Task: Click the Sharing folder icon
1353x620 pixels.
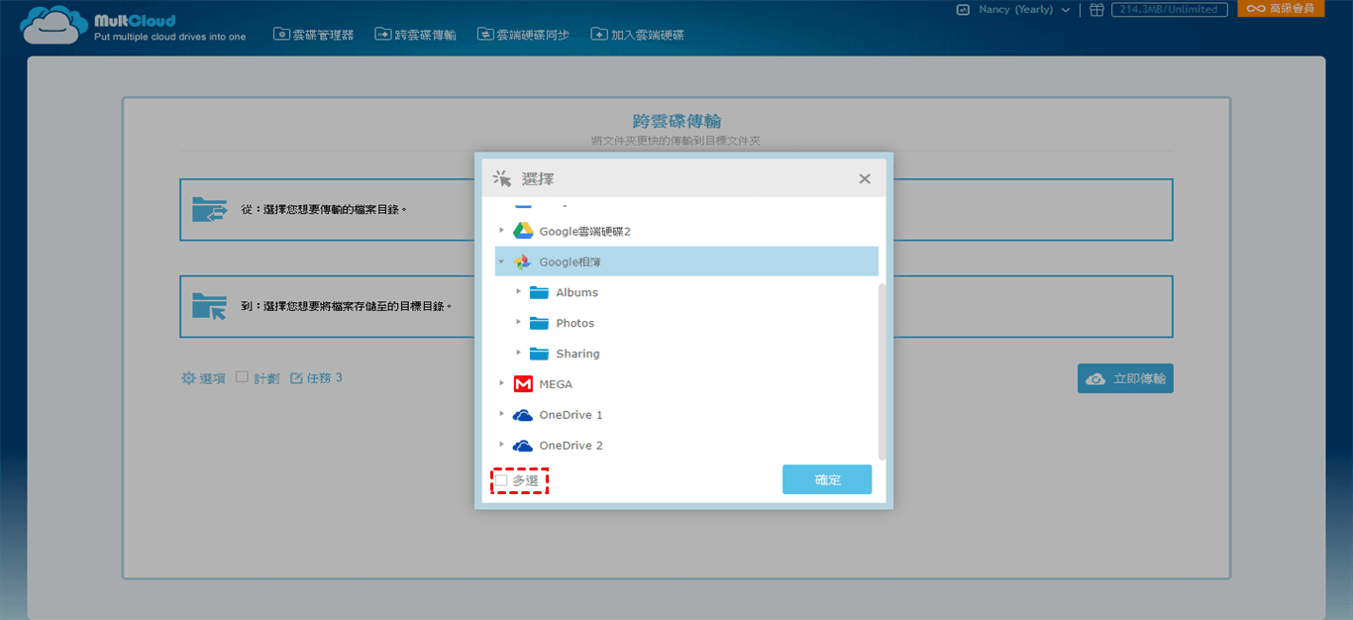Action: pyautogui.click(x=539, y=354)
